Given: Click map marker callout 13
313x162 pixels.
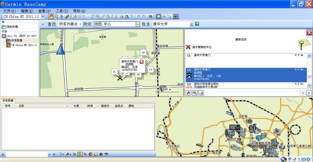Looking at the screenshot, I should tap(150, 70).
